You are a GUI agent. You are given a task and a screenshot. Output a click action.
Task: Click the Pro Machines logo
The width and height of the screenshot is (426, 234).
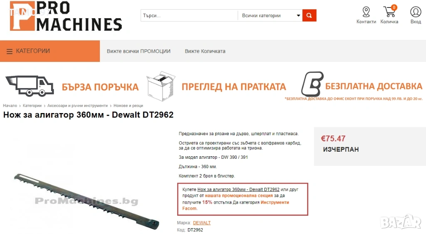coord(66,16)
